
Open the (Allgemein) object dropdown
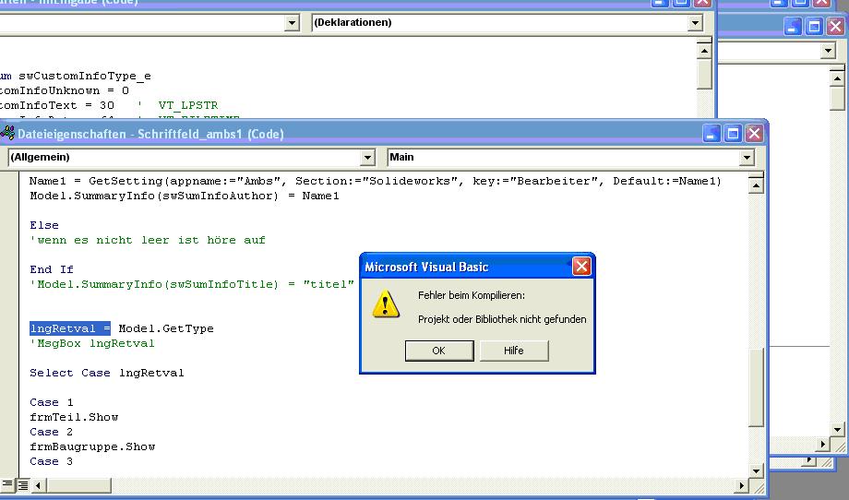[367, 158]
